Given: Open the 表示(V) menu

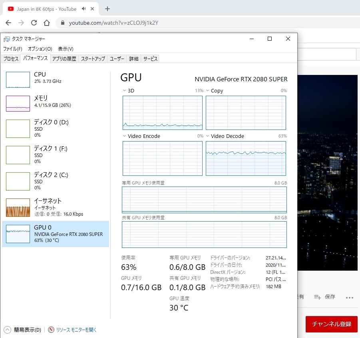Looking at the screenshot, I should point(66,49).
